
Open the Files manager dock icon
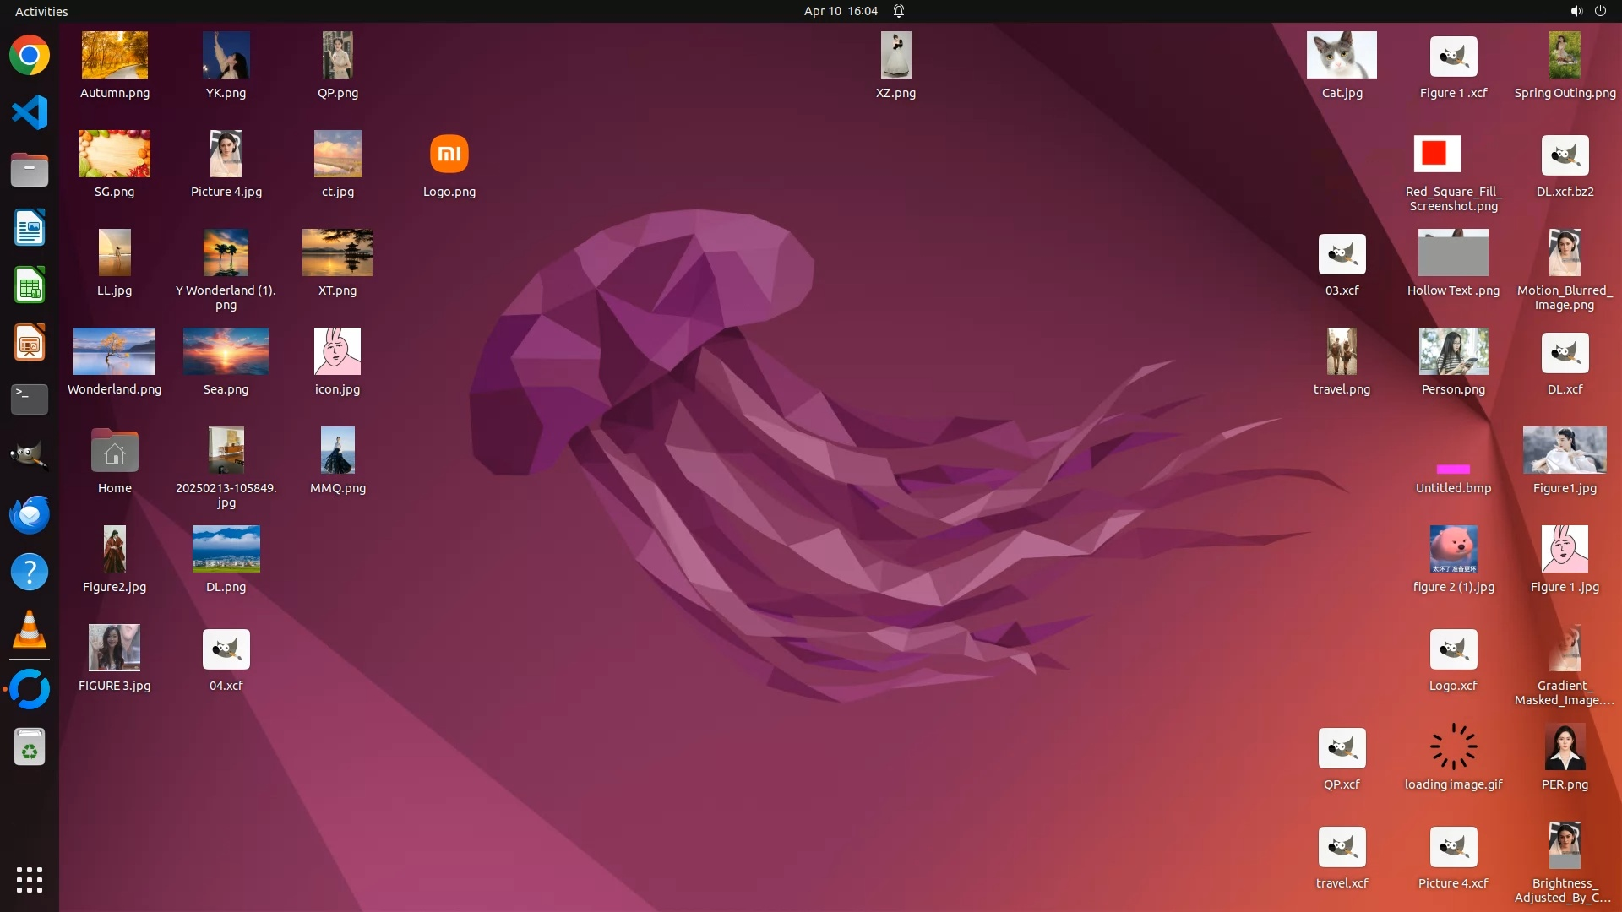click(30, 170)
